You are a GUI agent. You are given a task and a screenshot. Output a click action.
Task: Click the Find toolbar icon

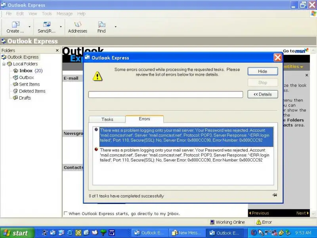click(x=101, y=25)
